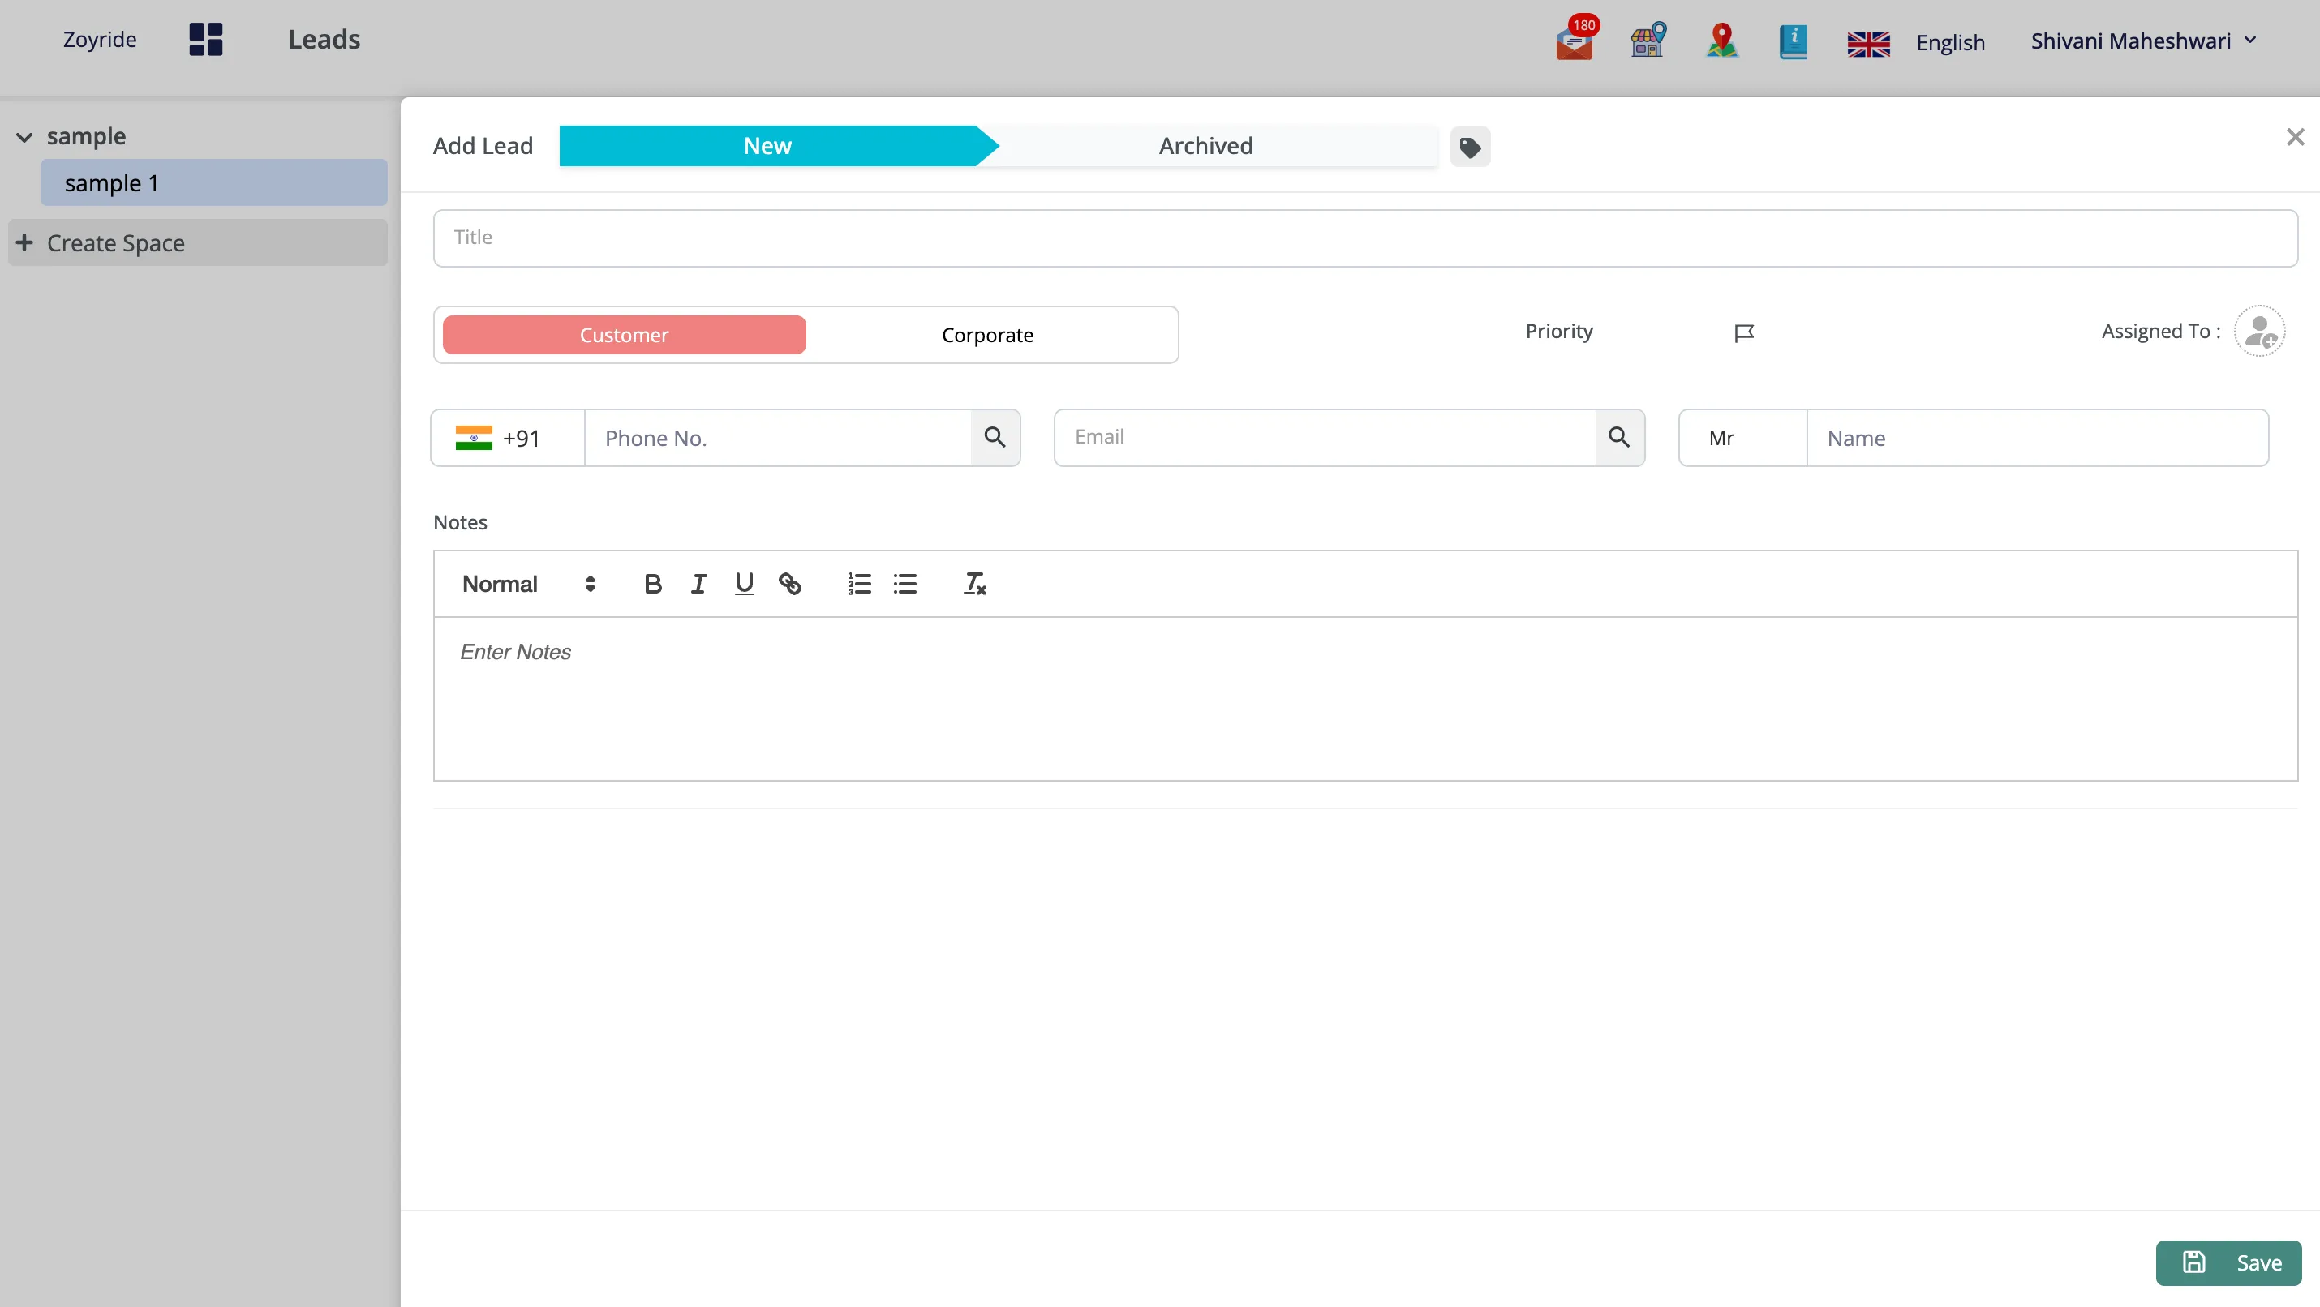Toggle bold formatting in Notes

click(653, 585)
